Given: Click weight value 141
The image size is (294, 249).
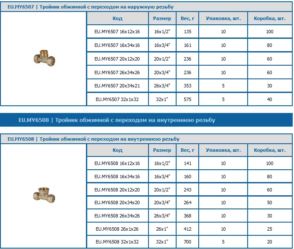Looking at the screenshot, I should pos(188,163).
